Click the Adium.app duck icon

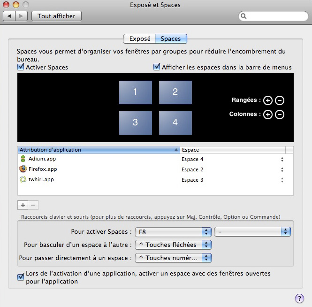[23, 159]
